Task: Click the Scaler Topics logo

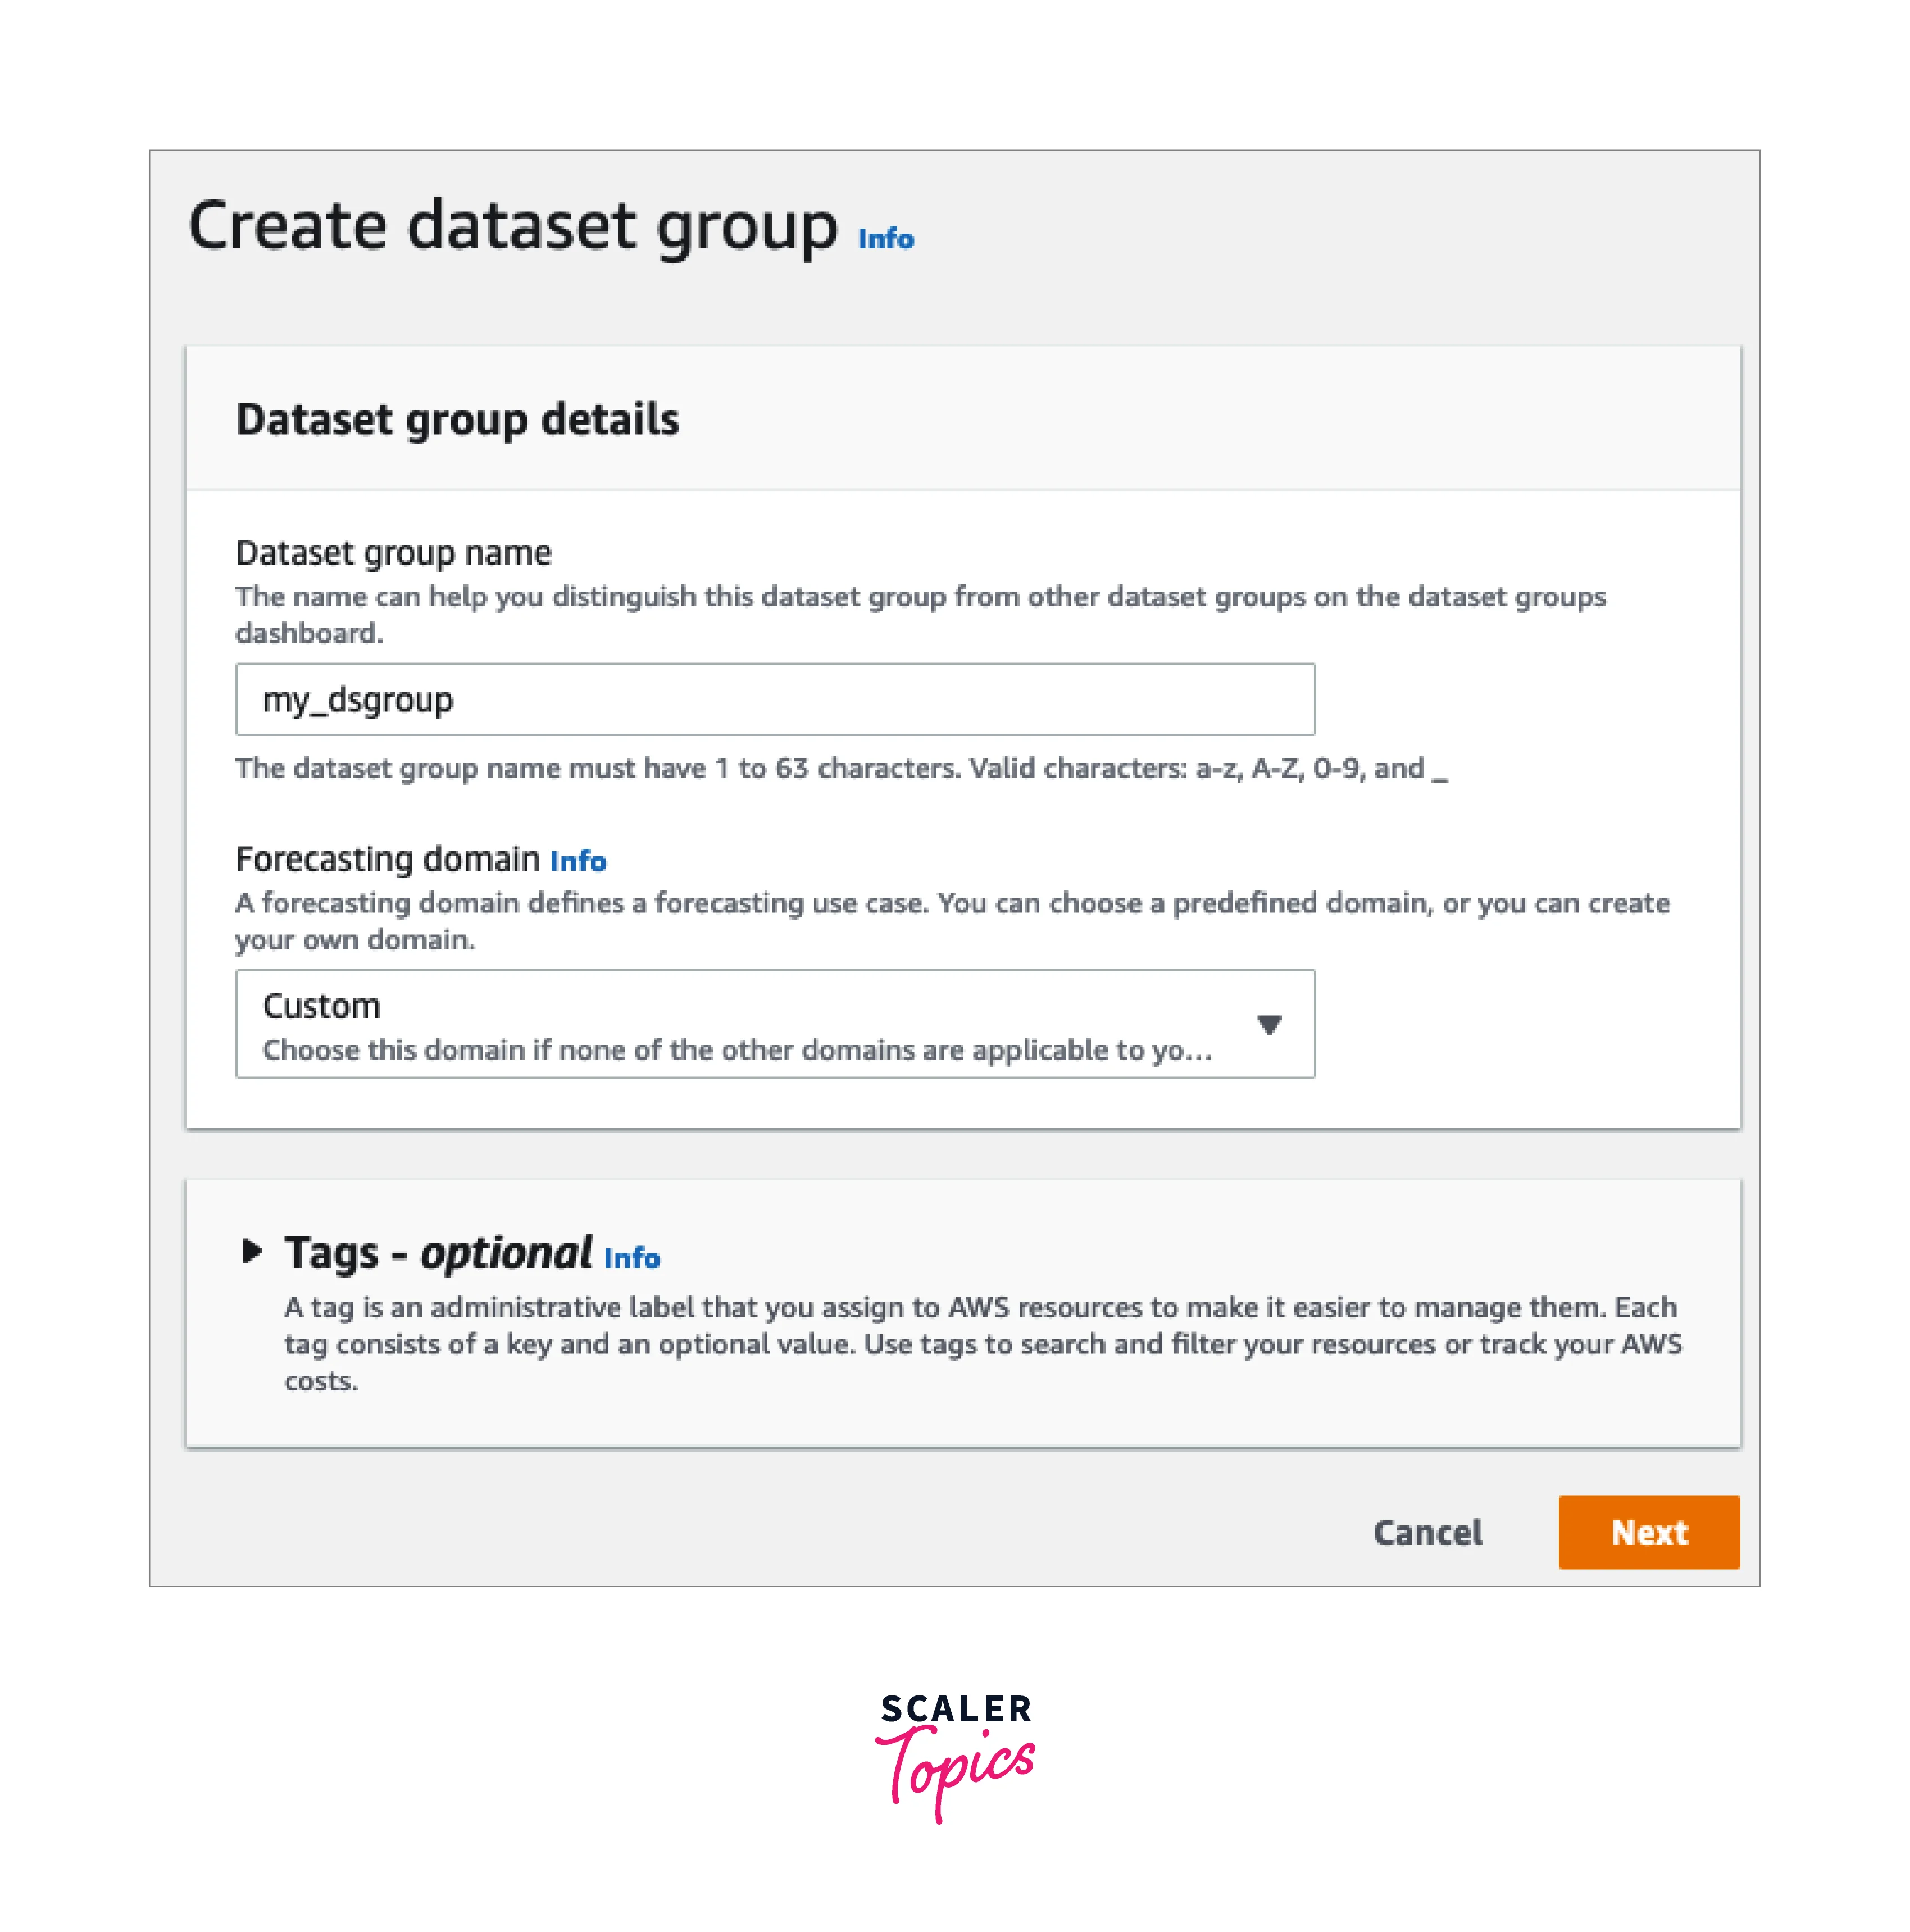Action: pos(955,1757)
